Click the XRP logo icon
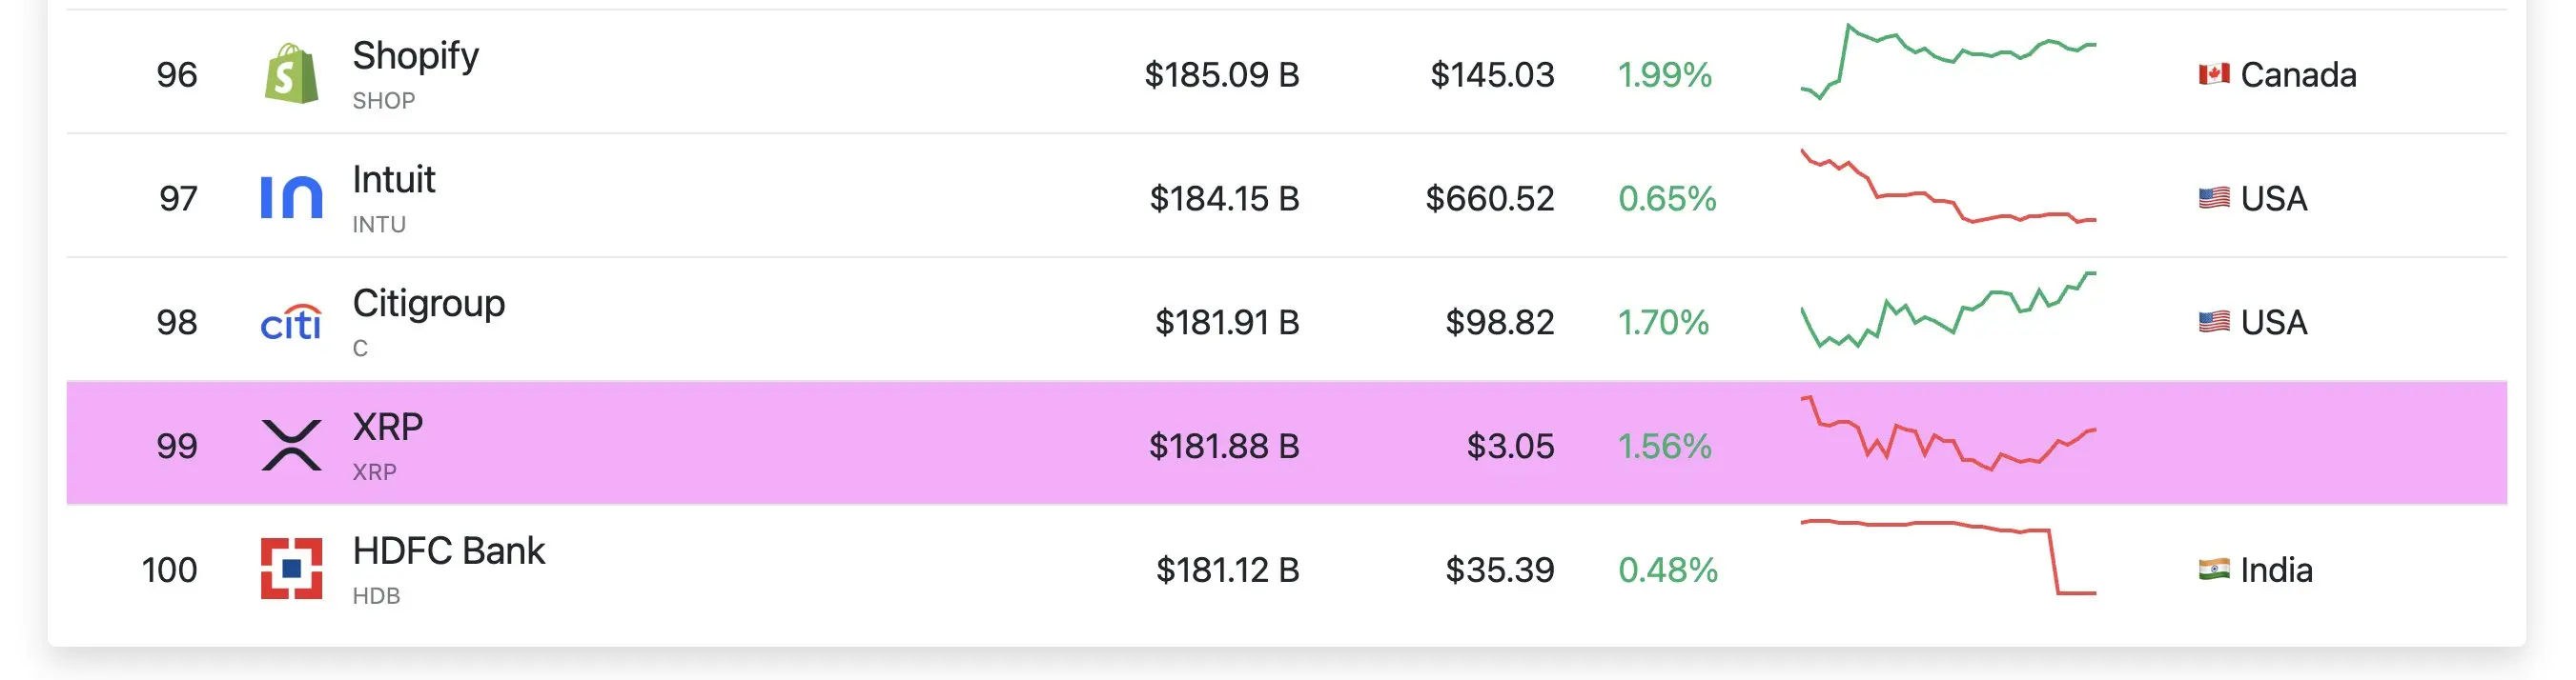Screen dimensions: 2576x680 click(291, 445)
